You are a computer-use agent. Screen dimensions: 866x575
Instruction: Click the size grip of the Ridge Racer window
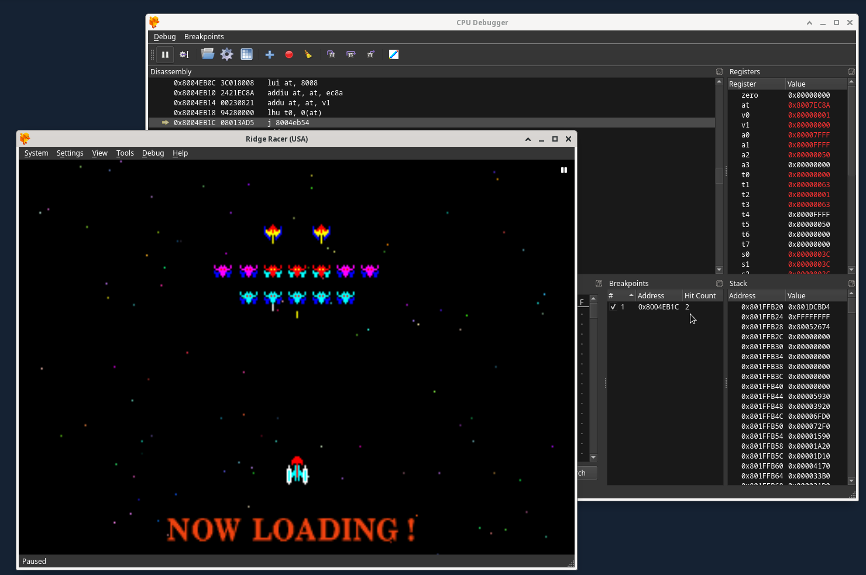[x=571, y=563]
